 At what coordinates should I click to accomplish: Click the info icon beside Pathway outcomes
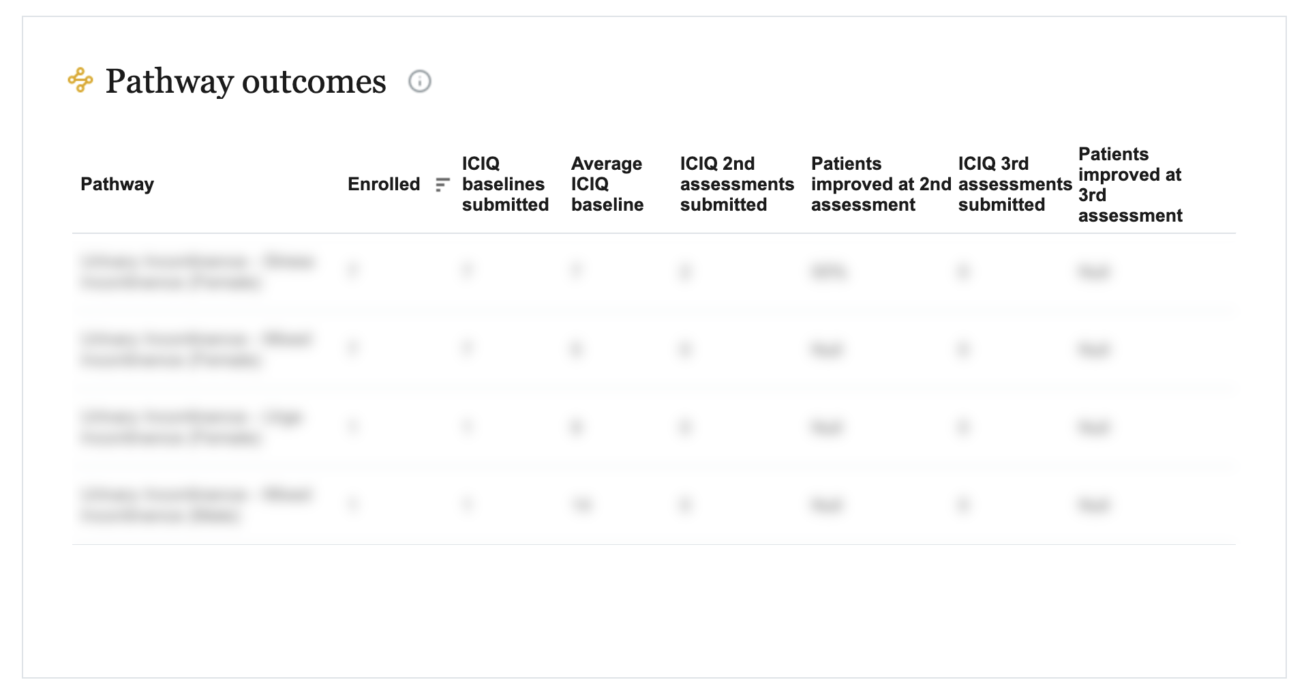[419, 81]
